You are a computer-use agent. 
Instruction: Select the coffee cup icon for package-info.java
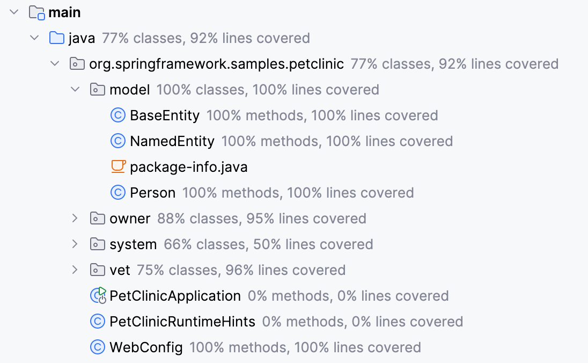coord(117,166)
